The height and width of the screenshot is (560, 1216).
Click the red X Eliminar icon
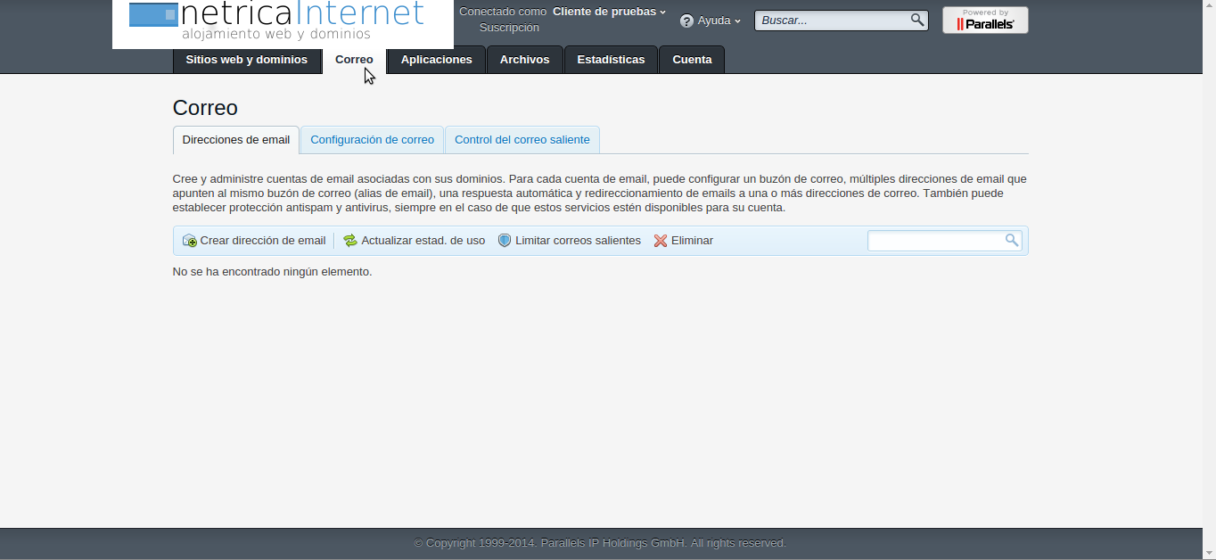[x=661, y=241]
